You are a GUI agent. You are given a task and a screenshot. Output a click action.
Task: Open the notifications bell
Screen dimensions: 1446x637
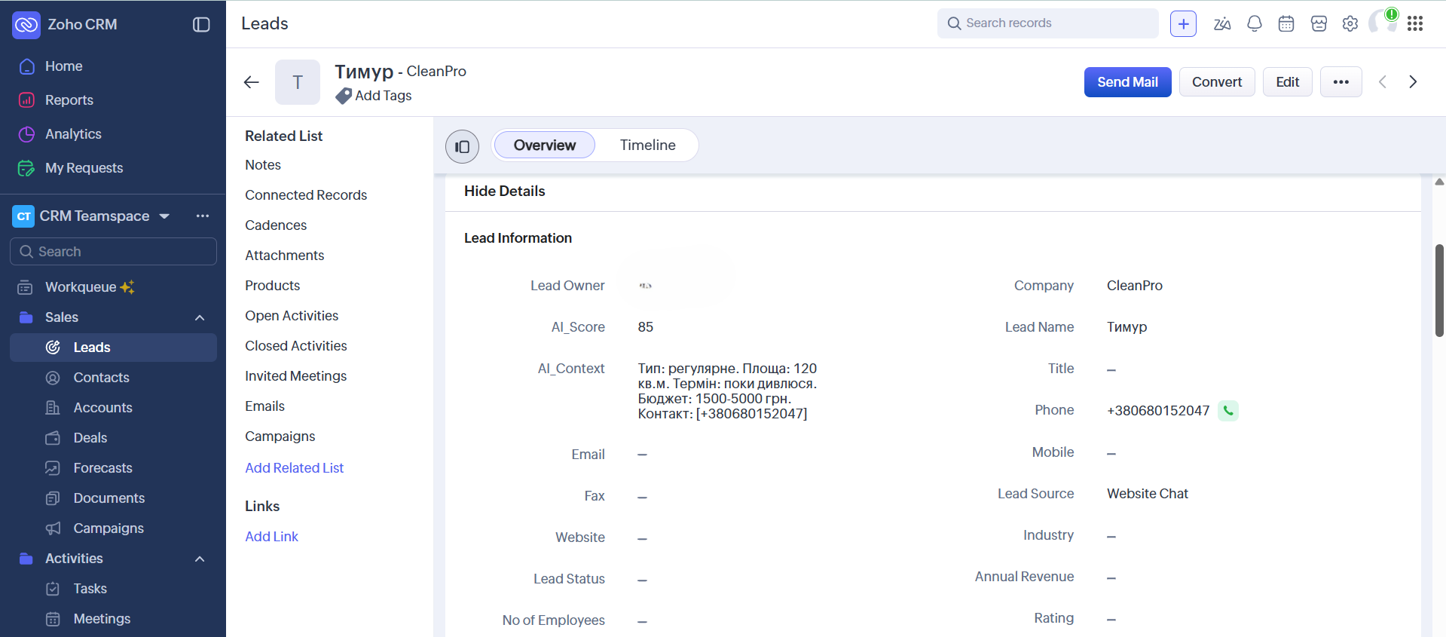click(x=1254, y=23)
